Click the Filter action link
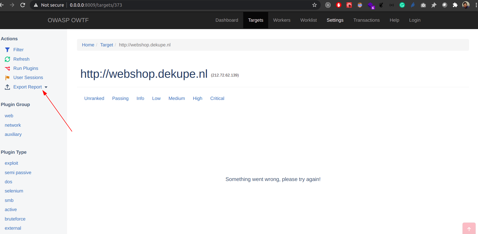Viewport: 478px width, 234px height. click(x=18, y=50)
